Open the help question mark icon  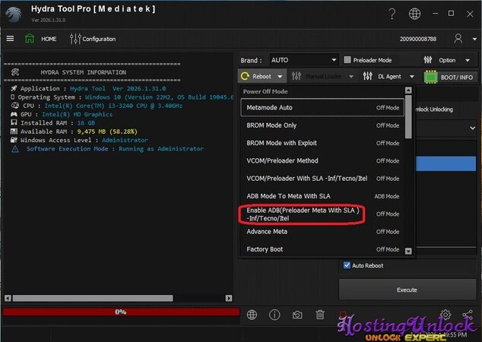[x=391, y=14]
